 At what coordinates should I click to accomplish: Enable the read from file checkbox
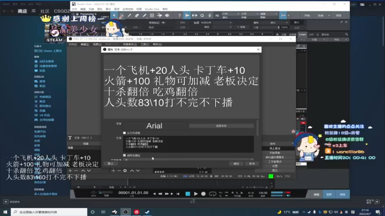point(125,133)
